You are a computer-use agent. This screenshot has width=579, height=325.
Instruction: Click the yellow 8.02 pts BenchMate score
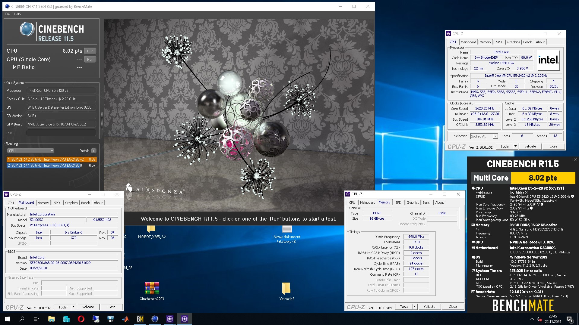tap(543, 178)
